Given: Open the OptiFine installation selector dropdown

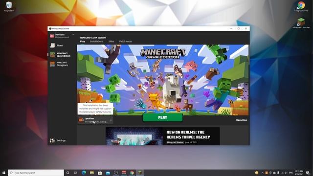Looking at the screenshot, I should 95,120.
